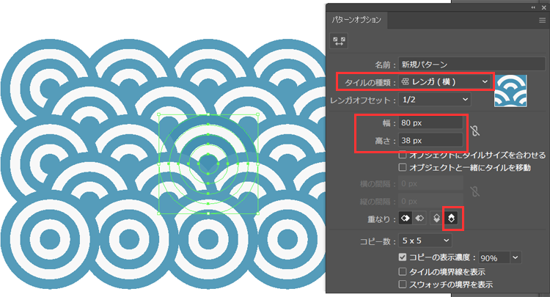Viewport: 550px width, 297px height.
Task: Enable スウォッチの境界を表示 checkbox
Action: coord(403,284)
